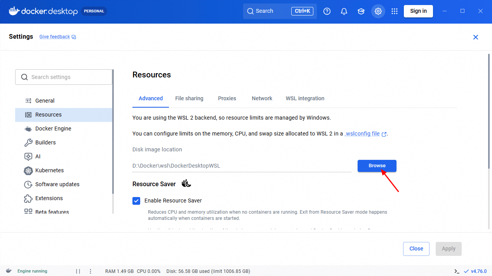The width and height of the screenshot is (492, 276).
Task: Open the WSL integration tab
Action: click(305, 98)
